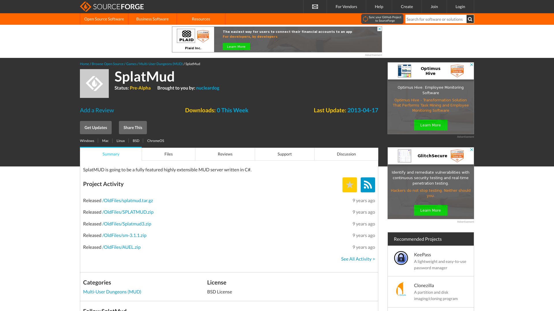This screenshot has width=554, height=311.
Task: Click the Get Updates button
Action: point(96,128)
